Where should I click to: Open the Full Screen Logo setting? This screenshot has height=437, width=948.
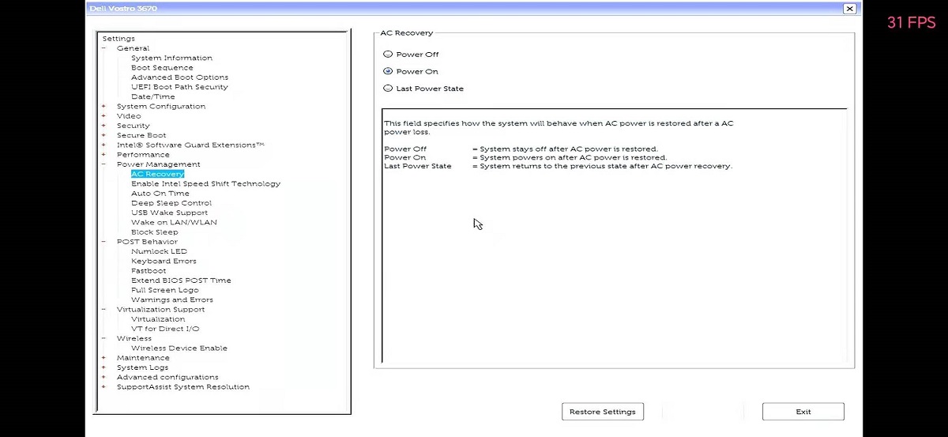[165, 290]
